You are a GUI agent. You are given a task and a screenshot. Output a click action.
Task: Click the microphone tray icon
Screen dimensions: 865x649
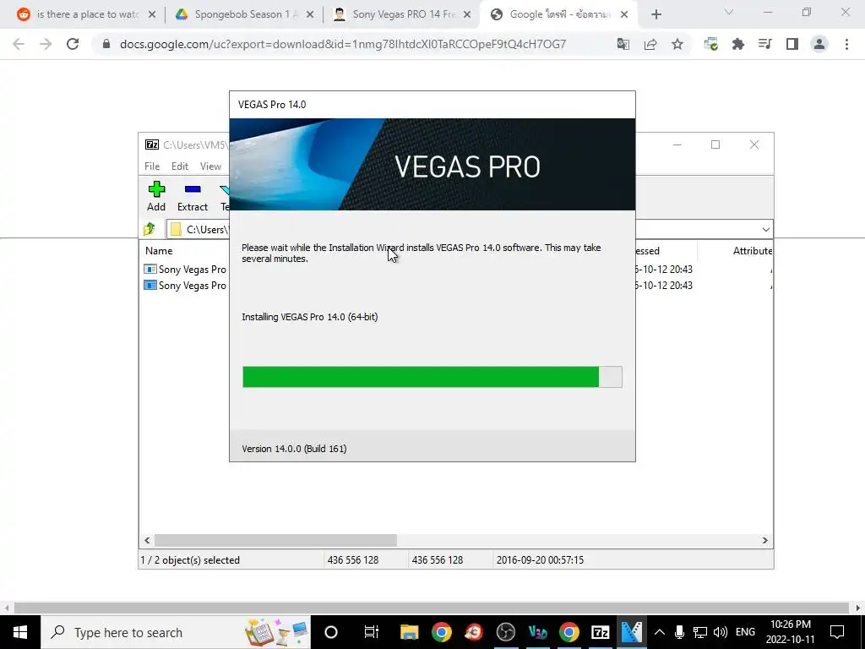(x=680, y=632)
